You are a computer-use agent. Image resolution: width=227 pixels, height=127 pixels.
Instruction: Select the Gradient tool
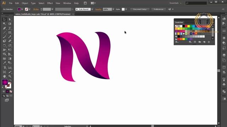10,59
